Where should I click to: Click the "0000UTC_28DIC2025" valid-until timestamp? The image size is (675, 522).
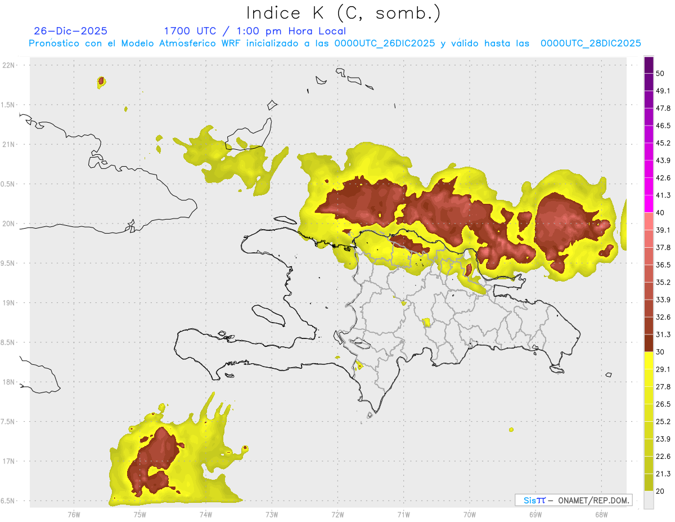point(591,43)
